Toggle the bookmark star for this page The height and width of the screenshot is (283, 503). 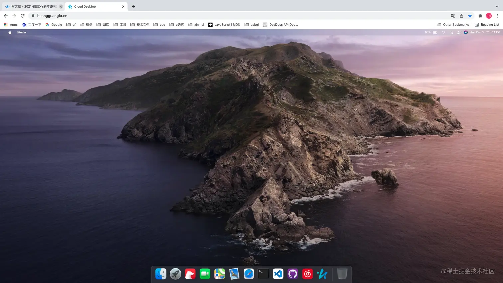470,16
